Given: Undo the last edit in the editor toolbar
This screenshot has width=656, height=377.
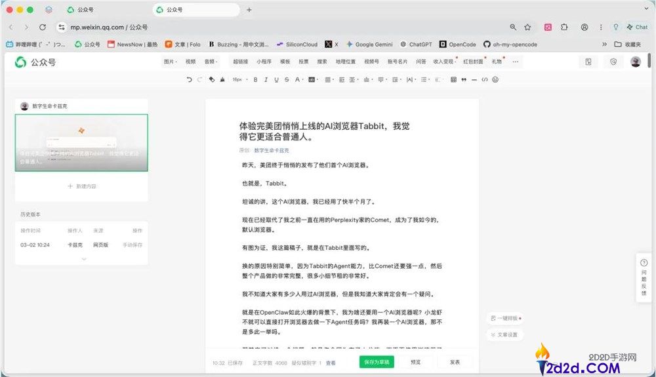Looking at the screenshot, I should click(x=189, y=79).
